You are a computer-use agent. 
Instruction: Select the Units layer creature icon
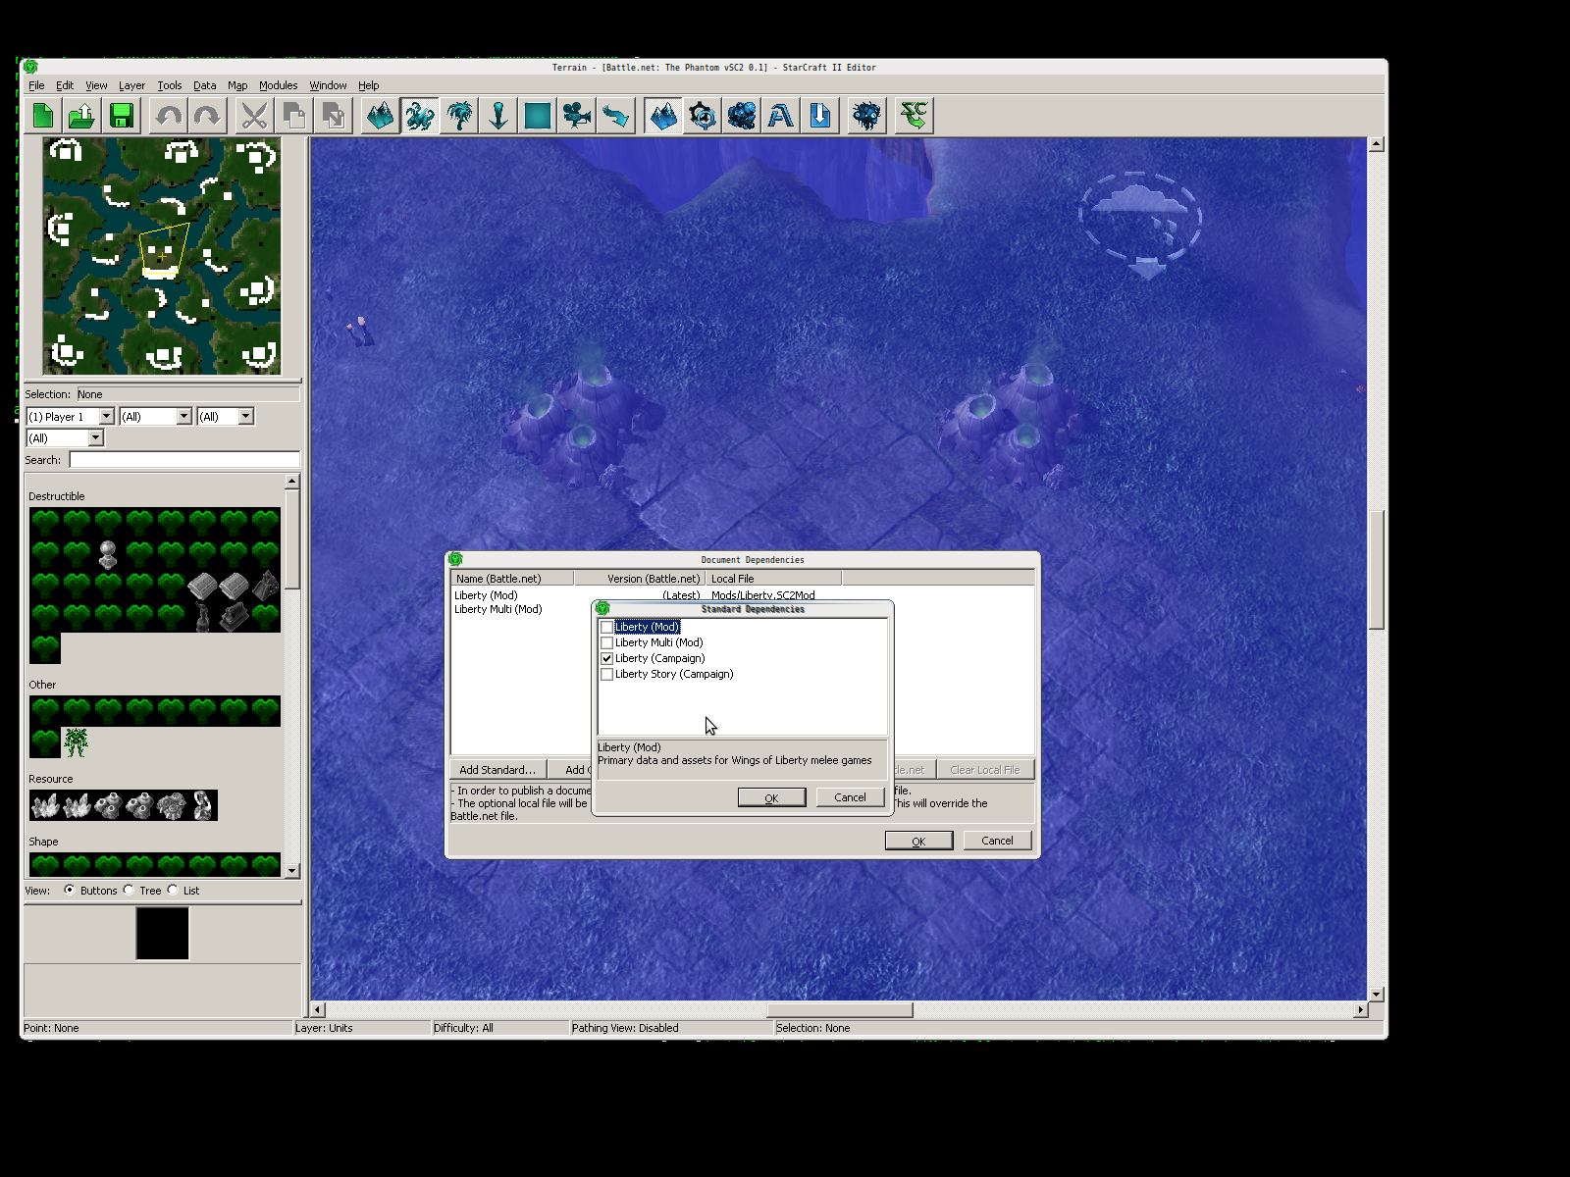click(x=420, y=116)
